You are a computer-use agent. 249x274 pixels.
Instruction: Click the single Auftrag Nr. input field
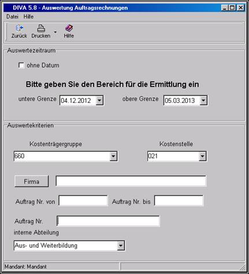pos(108,221)
